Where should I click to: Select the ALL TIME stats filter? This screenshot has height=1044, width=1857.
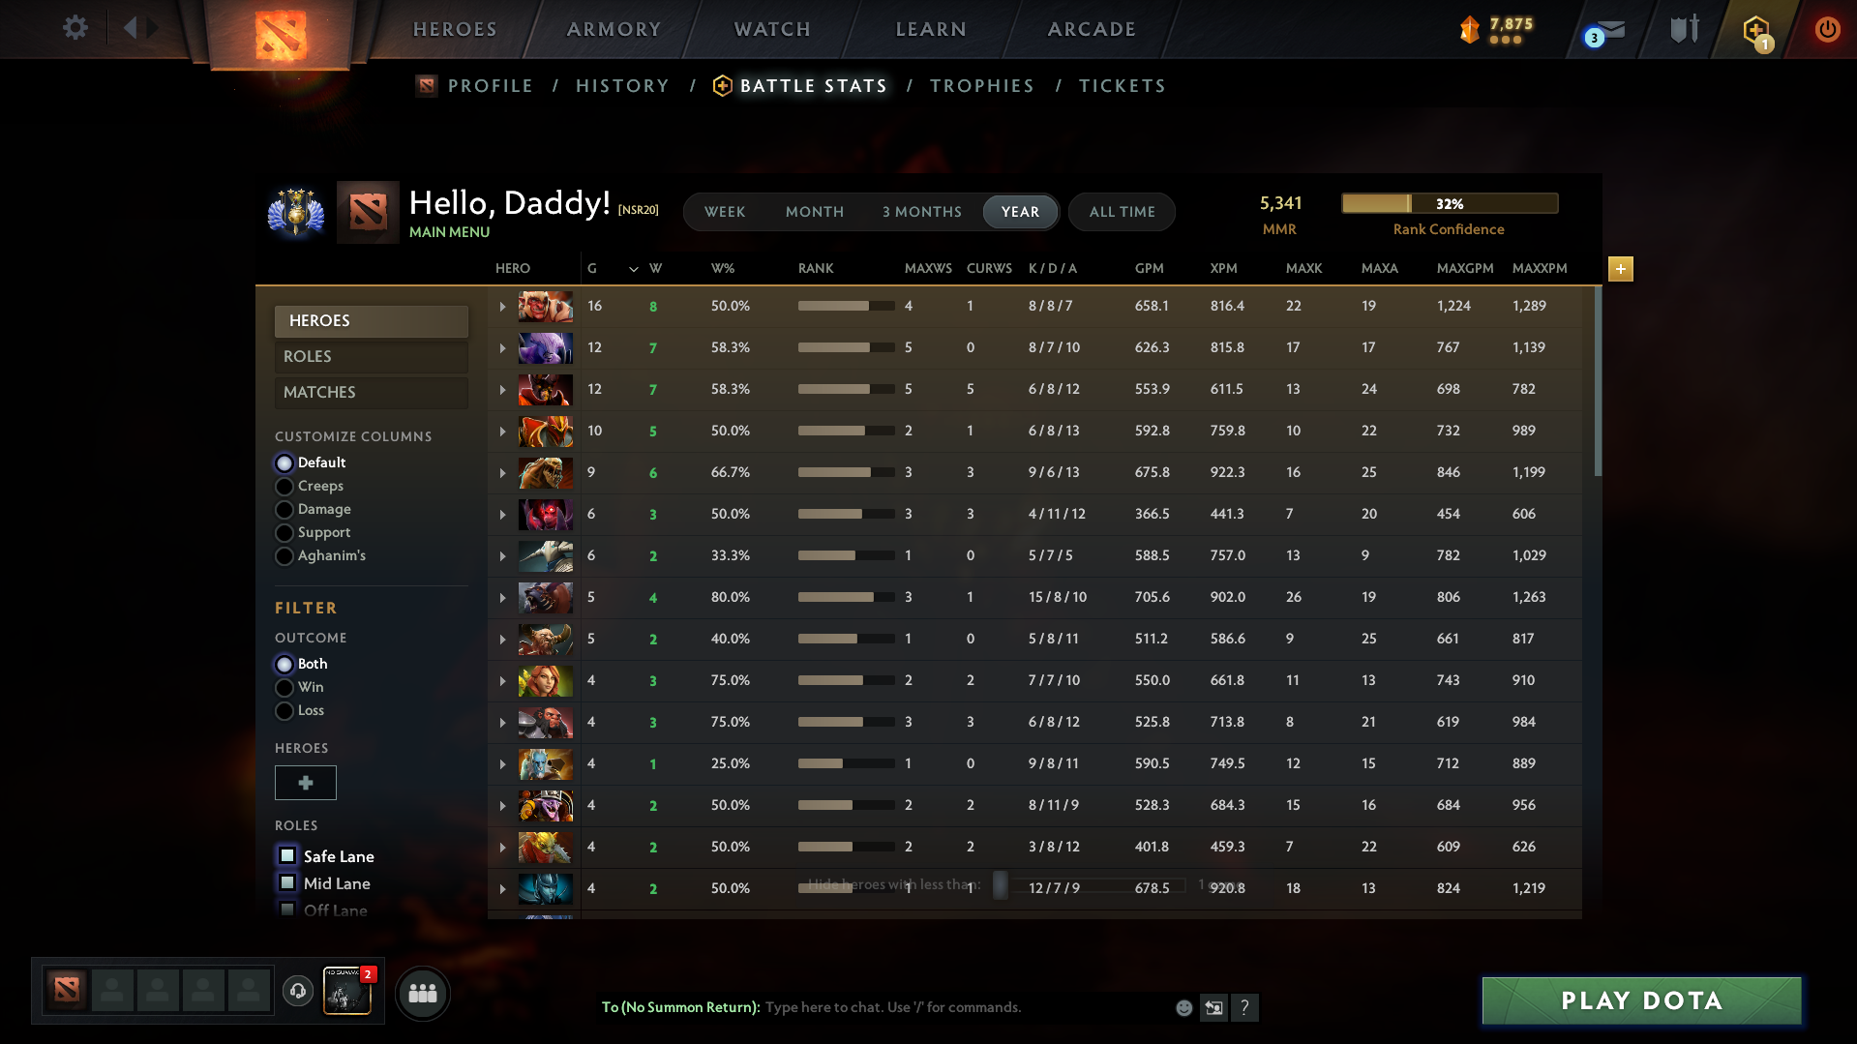[x=1121, y=212]
